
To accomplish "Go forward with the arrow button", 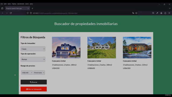I will pos(7,13).
